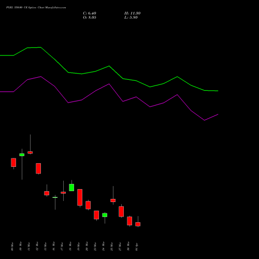Select the 09 Mar date label
Viewport: 259px width, 259px height.
[x=12, y=246]
